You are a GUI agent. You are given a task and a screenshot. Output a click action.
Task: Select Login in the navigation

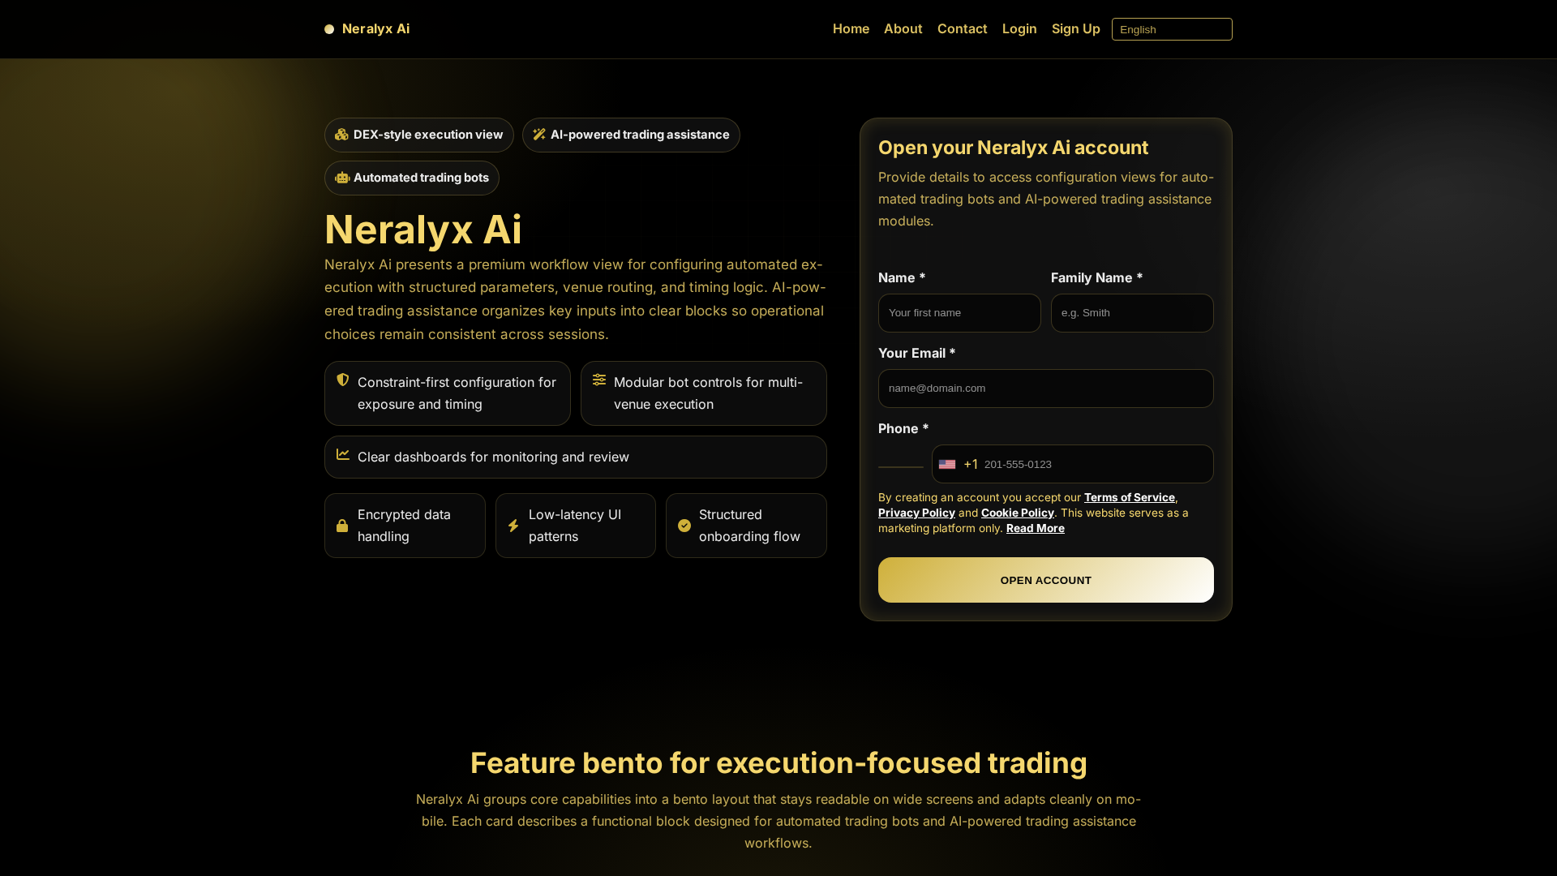[1019, 29]
